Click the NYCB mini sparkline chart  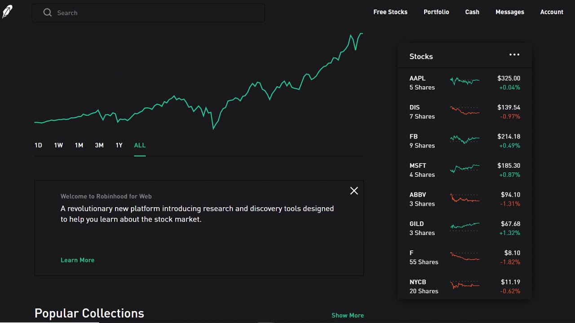(464, 284)
